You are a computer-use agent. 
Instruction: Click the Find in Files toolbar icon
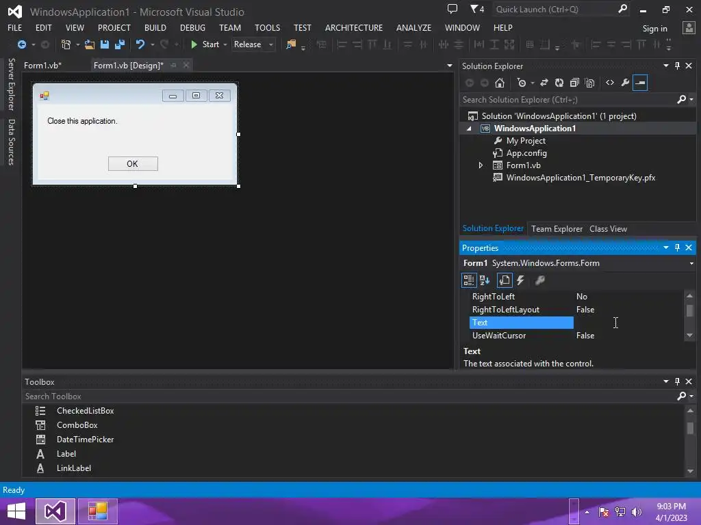tap(291, 44)
